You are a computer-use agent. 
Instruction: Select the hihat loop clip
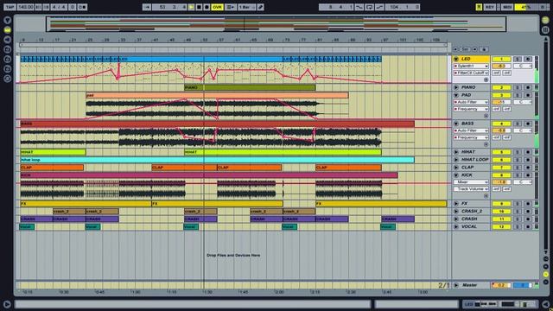pos(217,160)
